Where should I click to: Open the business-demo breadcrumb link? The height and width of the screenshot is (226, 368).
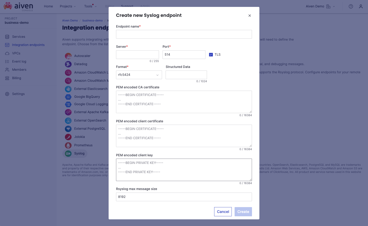(93, 20)
